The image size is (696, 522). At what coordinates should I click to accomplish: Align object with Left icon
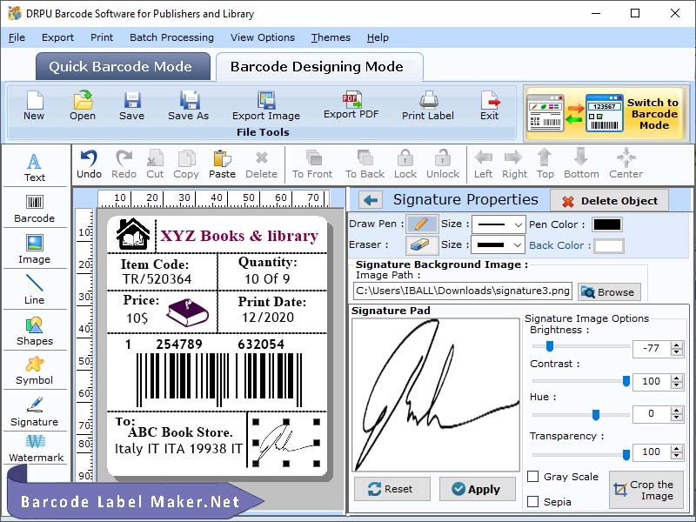[484, 164]
